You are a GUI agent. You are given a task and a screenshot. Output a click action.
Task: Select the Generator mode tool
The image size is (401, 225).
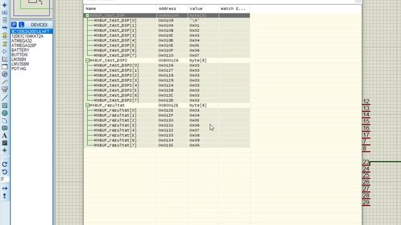[4, 74]
